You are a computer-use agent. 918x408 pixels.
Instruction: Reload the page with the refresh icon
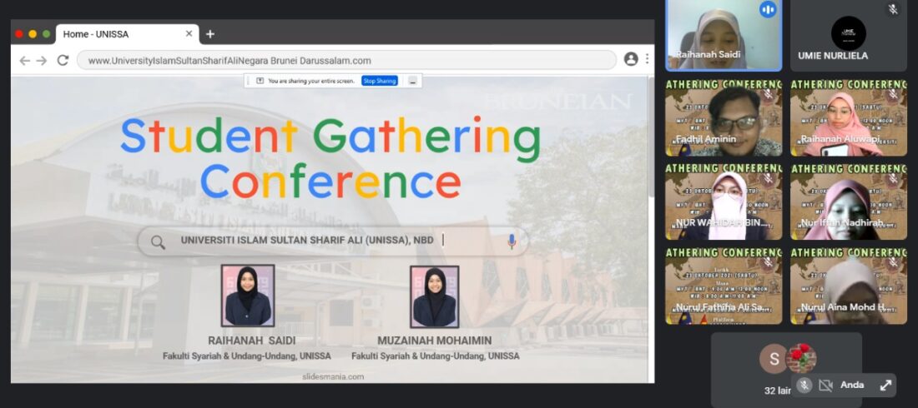[63, 61]
